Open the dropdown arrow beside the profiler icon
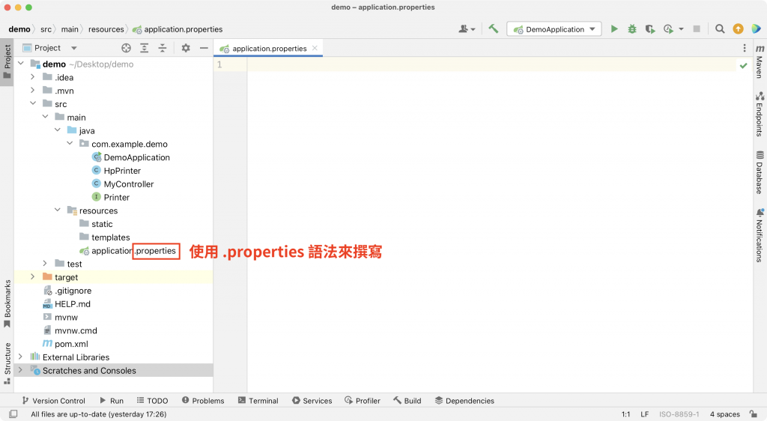767x421 pixels. tap(681, 29)
